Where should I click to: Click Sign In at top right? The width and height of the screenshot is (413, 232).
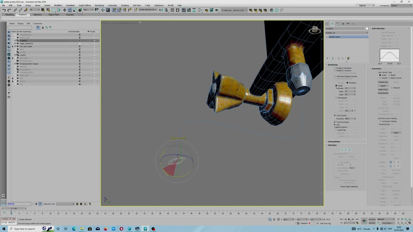(x=362, y=5)
